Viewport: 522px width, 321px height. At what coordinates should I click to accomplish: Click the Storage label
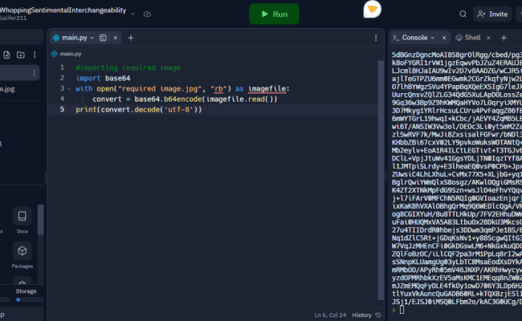click(26, 291)
